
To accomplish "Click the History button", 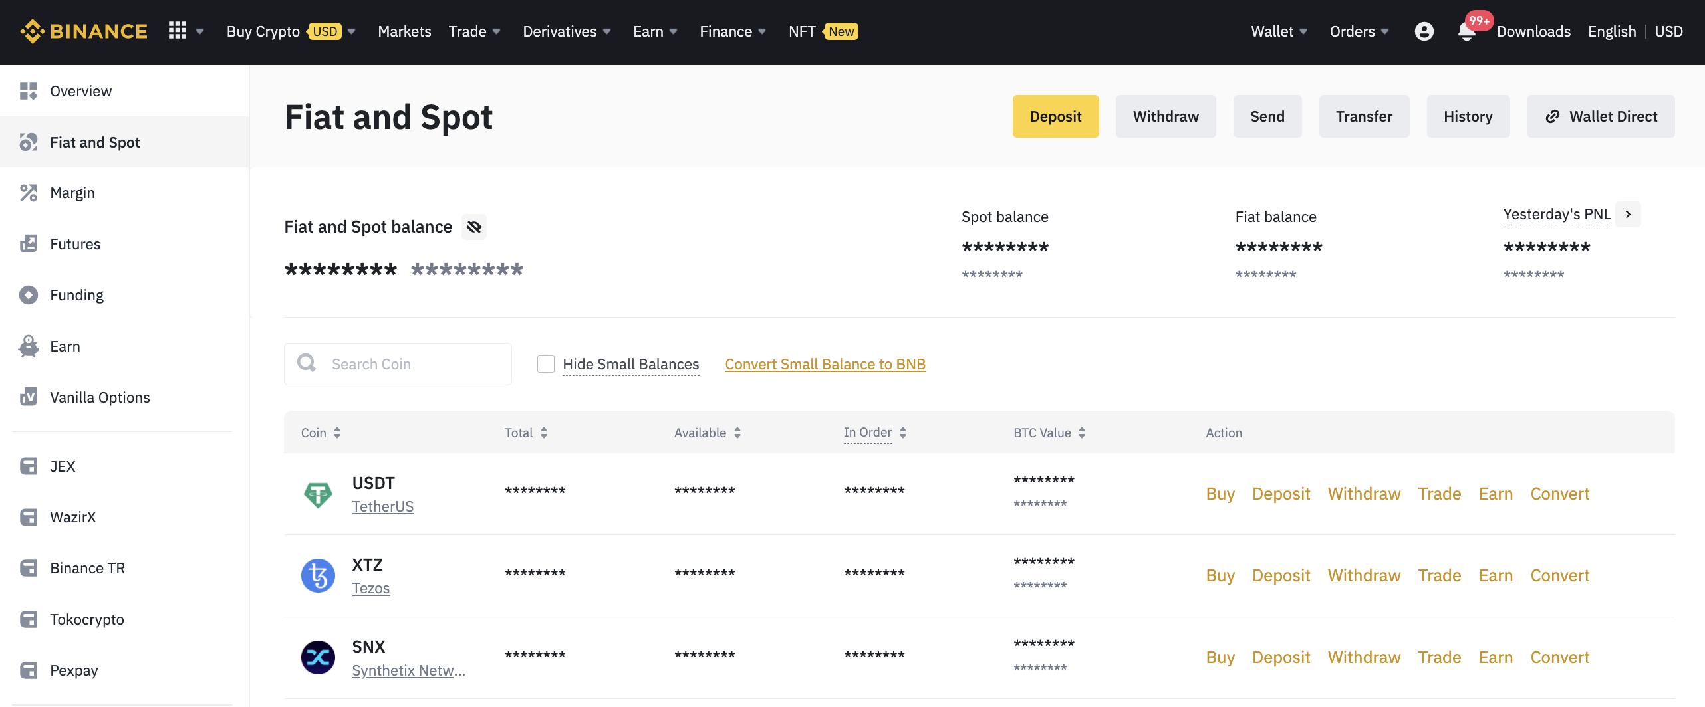I will [x=1468, y=116].
